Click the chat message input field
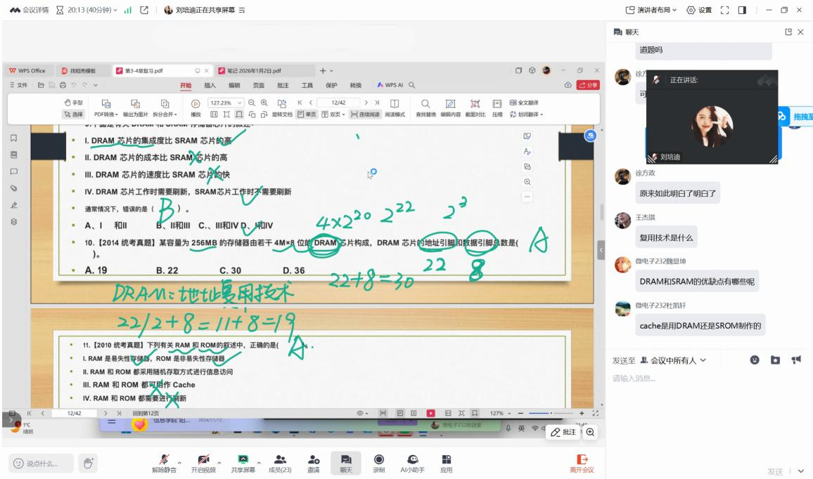813x479 pixels. pyautogui.click(x=703, y=379)
